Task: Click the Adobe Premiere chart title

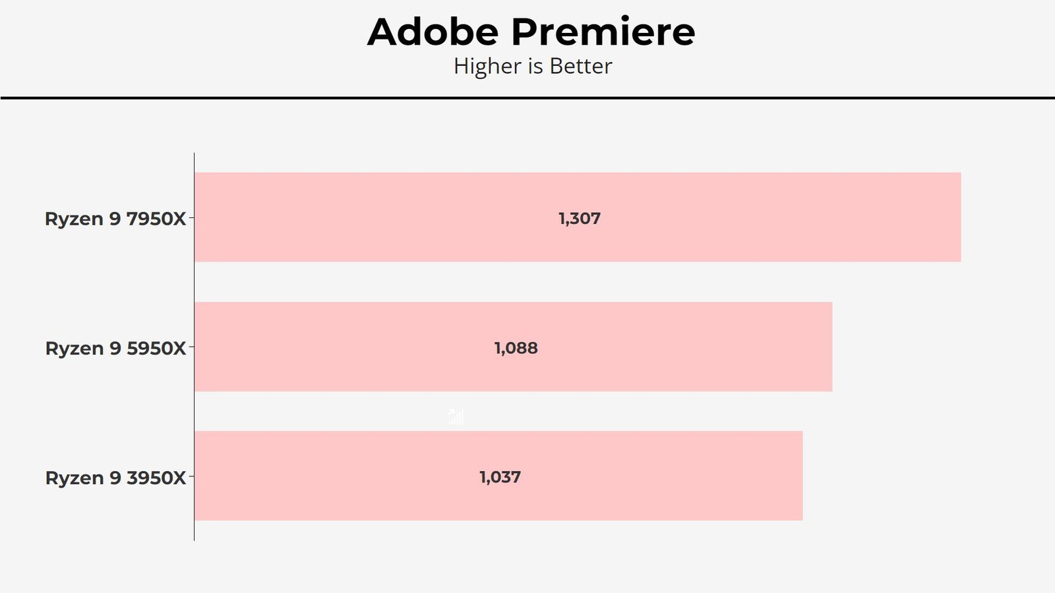Action: pos(531,32)
